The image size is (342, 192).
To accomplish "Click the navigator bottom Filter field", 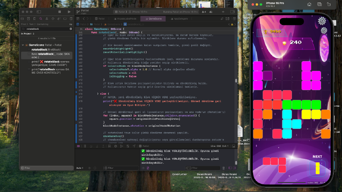I will pos(47,168).
